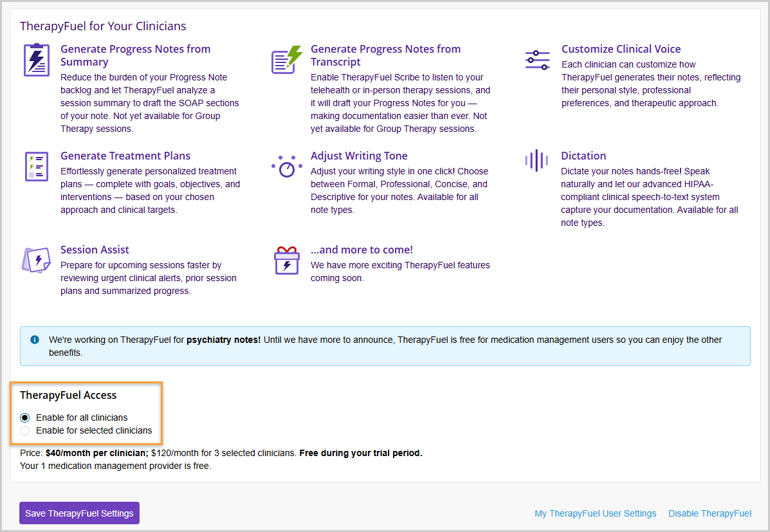Click the Adjust Writing Tone dial icon
This screenshot has width=770, height=532.
287,167
